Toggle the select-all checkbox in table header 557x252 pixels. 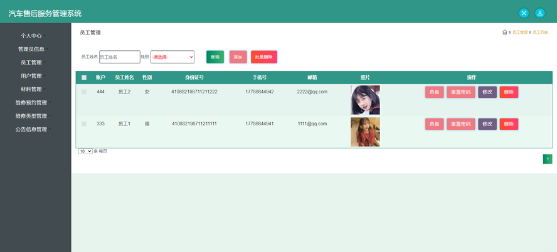(x=84, y=78)
